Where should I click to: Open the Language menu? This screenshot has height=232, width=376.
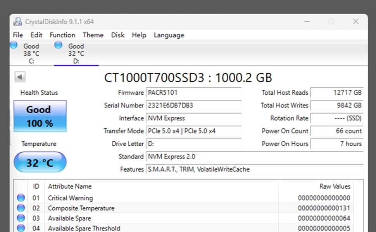[169, 35]
